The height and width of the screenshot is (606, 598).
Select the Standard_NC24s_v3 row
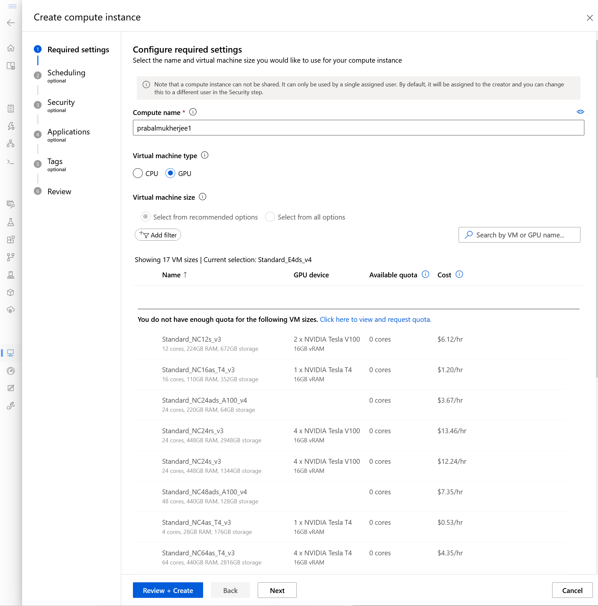[350, 466]
